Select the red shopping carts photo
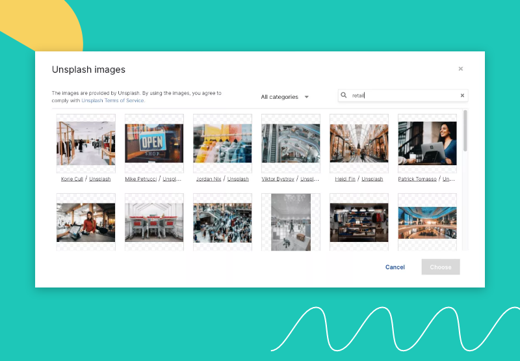Image resolution: width=520 pixels, height=361 pixels. coord(154,222)
